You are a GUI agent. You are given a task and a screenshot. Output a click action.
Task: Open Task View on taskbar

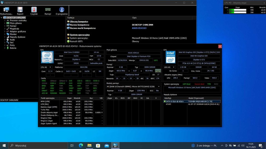point(72,146)
